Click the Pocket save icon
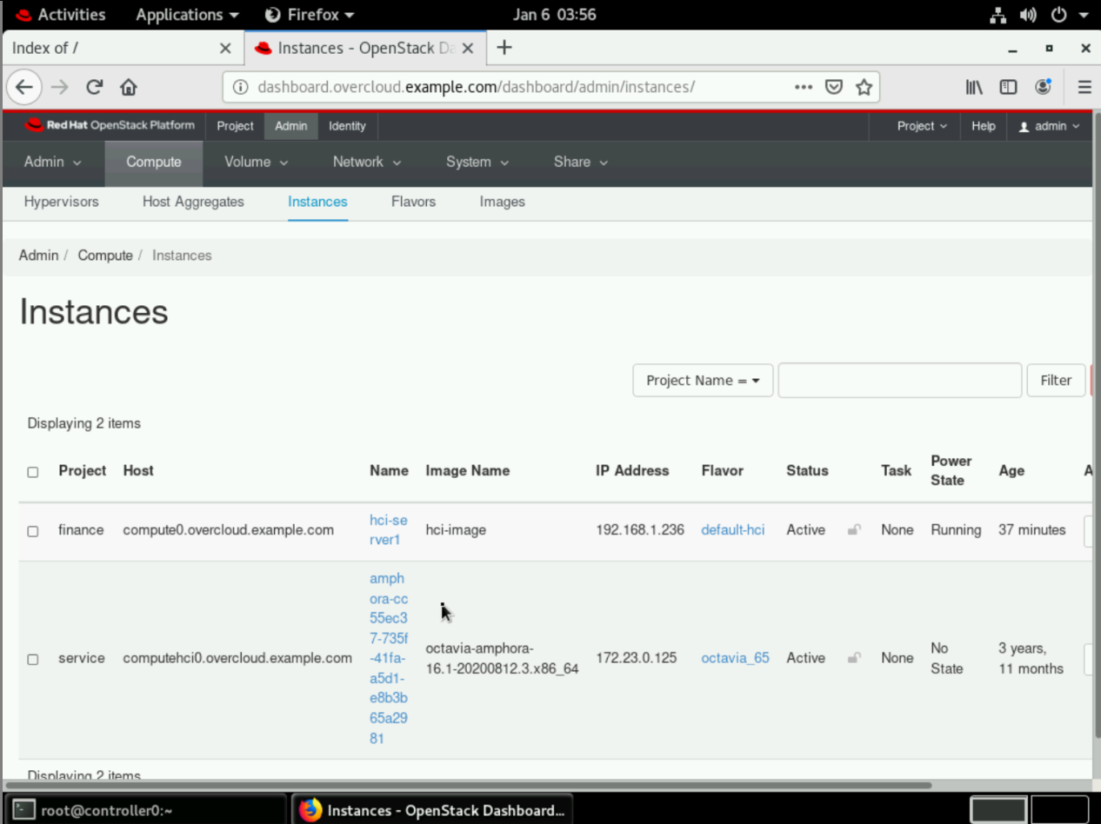This screenshot has height=824, width=1101. pos(834,87)
